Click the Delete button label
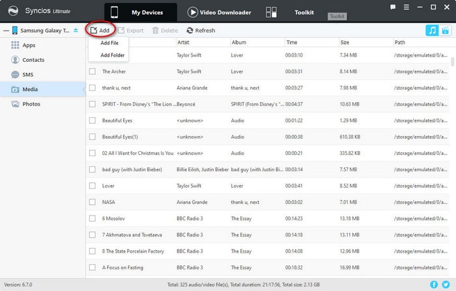 (x=169, y=30)
